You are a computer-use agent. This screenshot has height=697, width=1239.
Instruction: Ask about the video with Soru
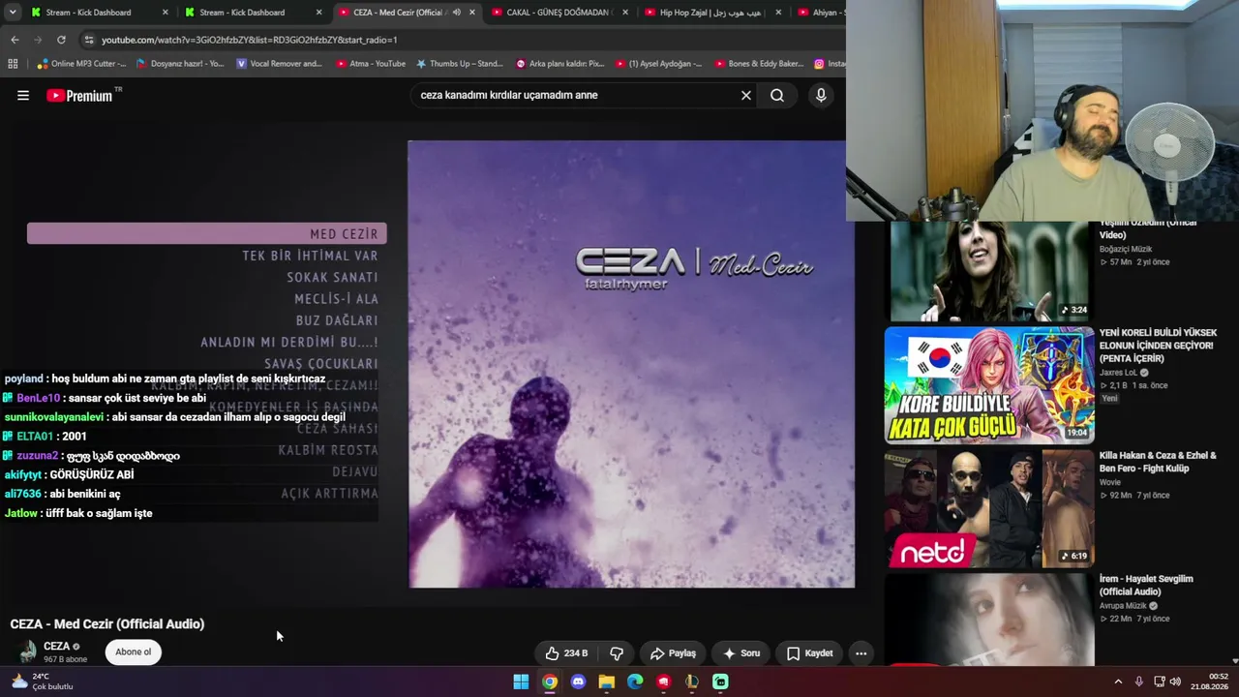741,653
